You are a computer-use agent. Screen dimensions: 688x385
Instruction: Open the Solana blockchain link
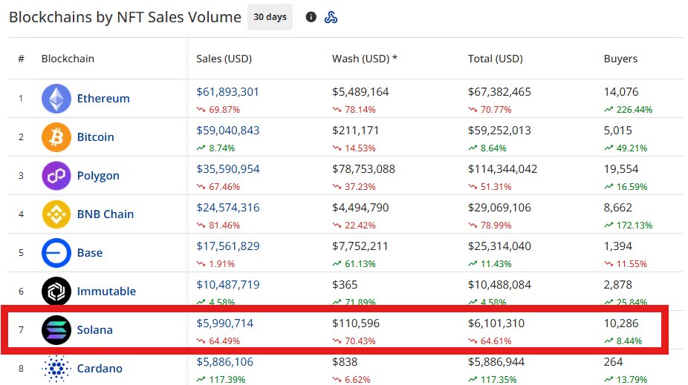click(x=95, y=330)
